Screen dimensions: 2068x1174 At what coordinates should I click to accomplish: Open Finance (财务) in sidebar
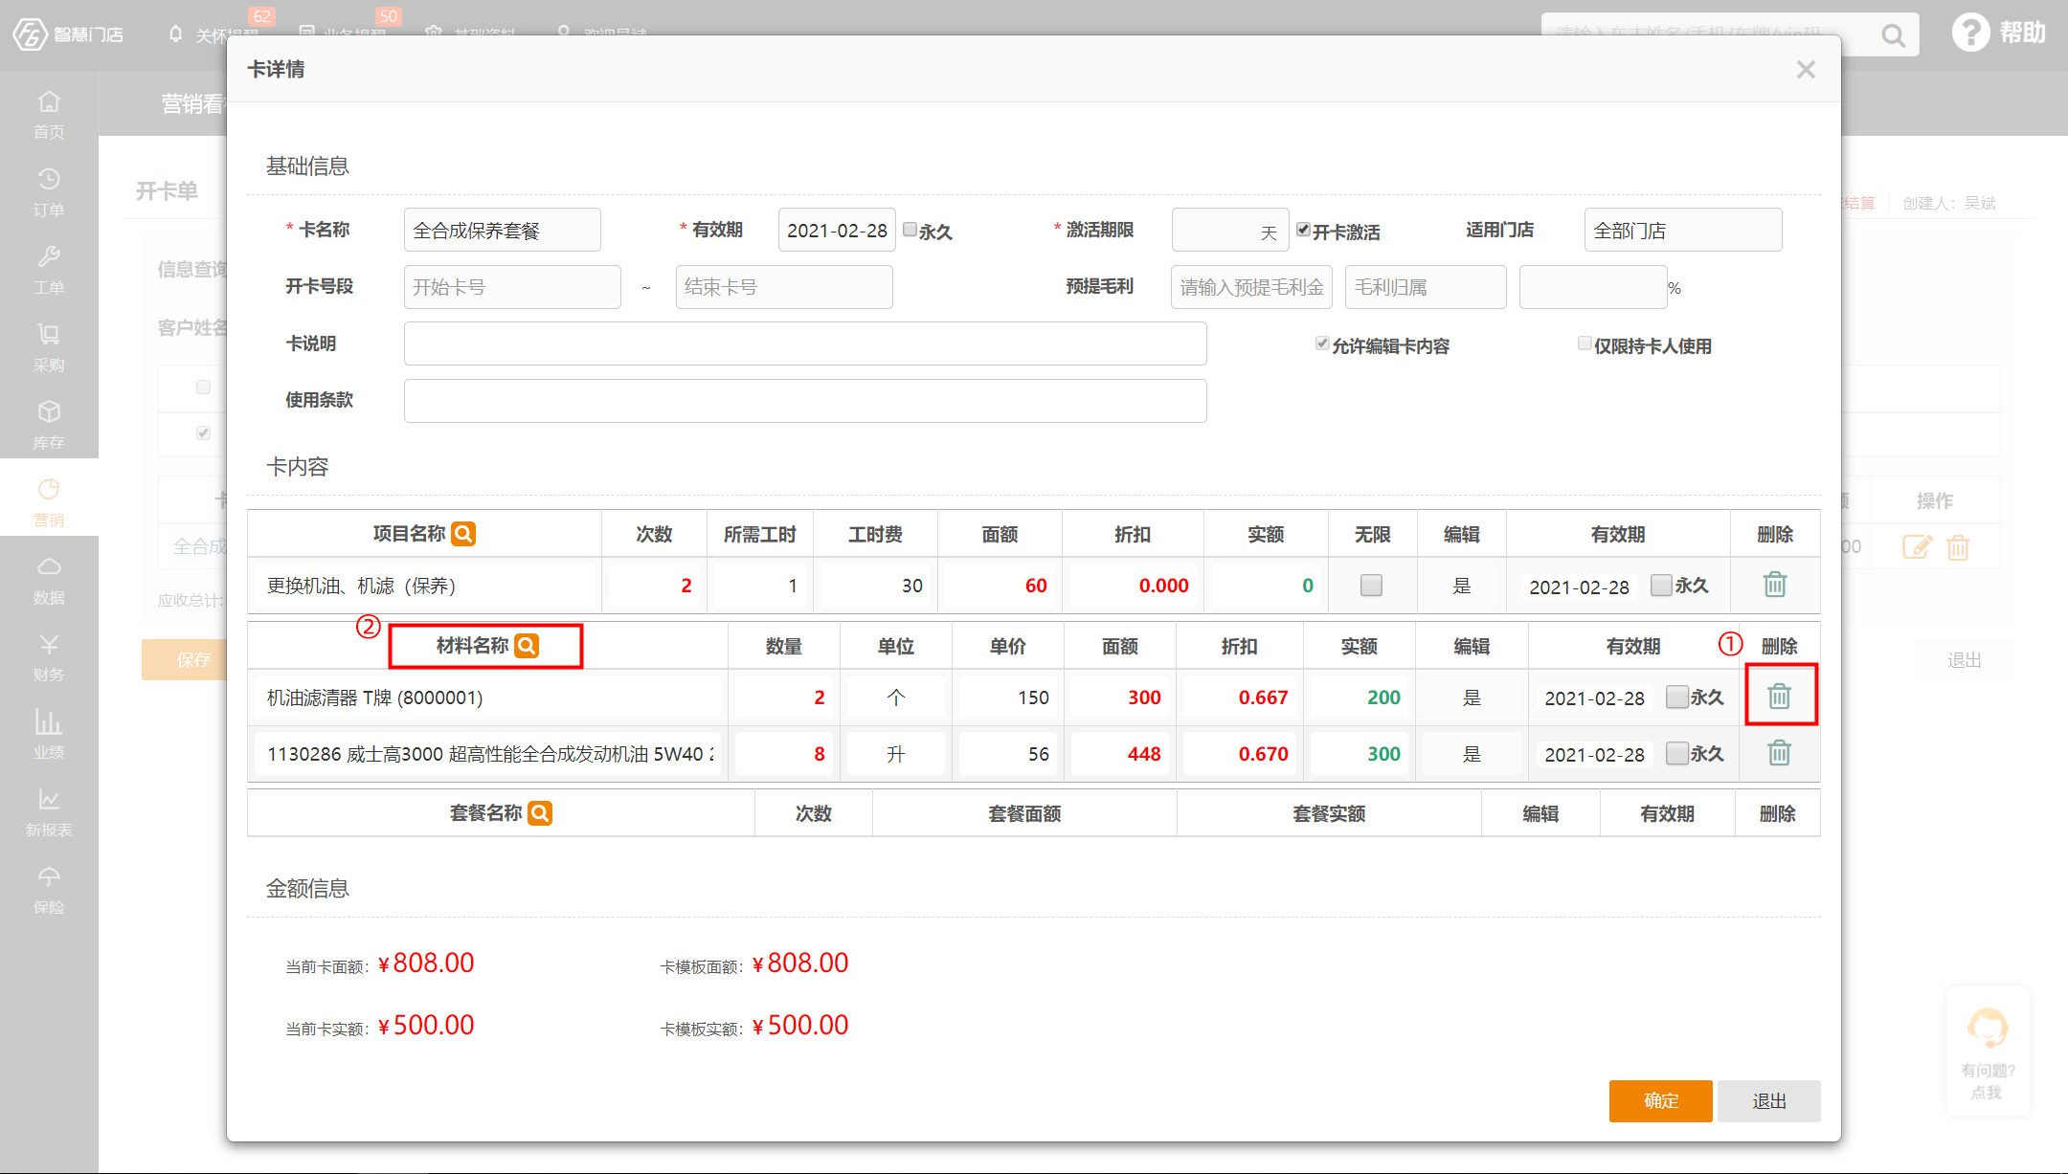pos(49,656)
